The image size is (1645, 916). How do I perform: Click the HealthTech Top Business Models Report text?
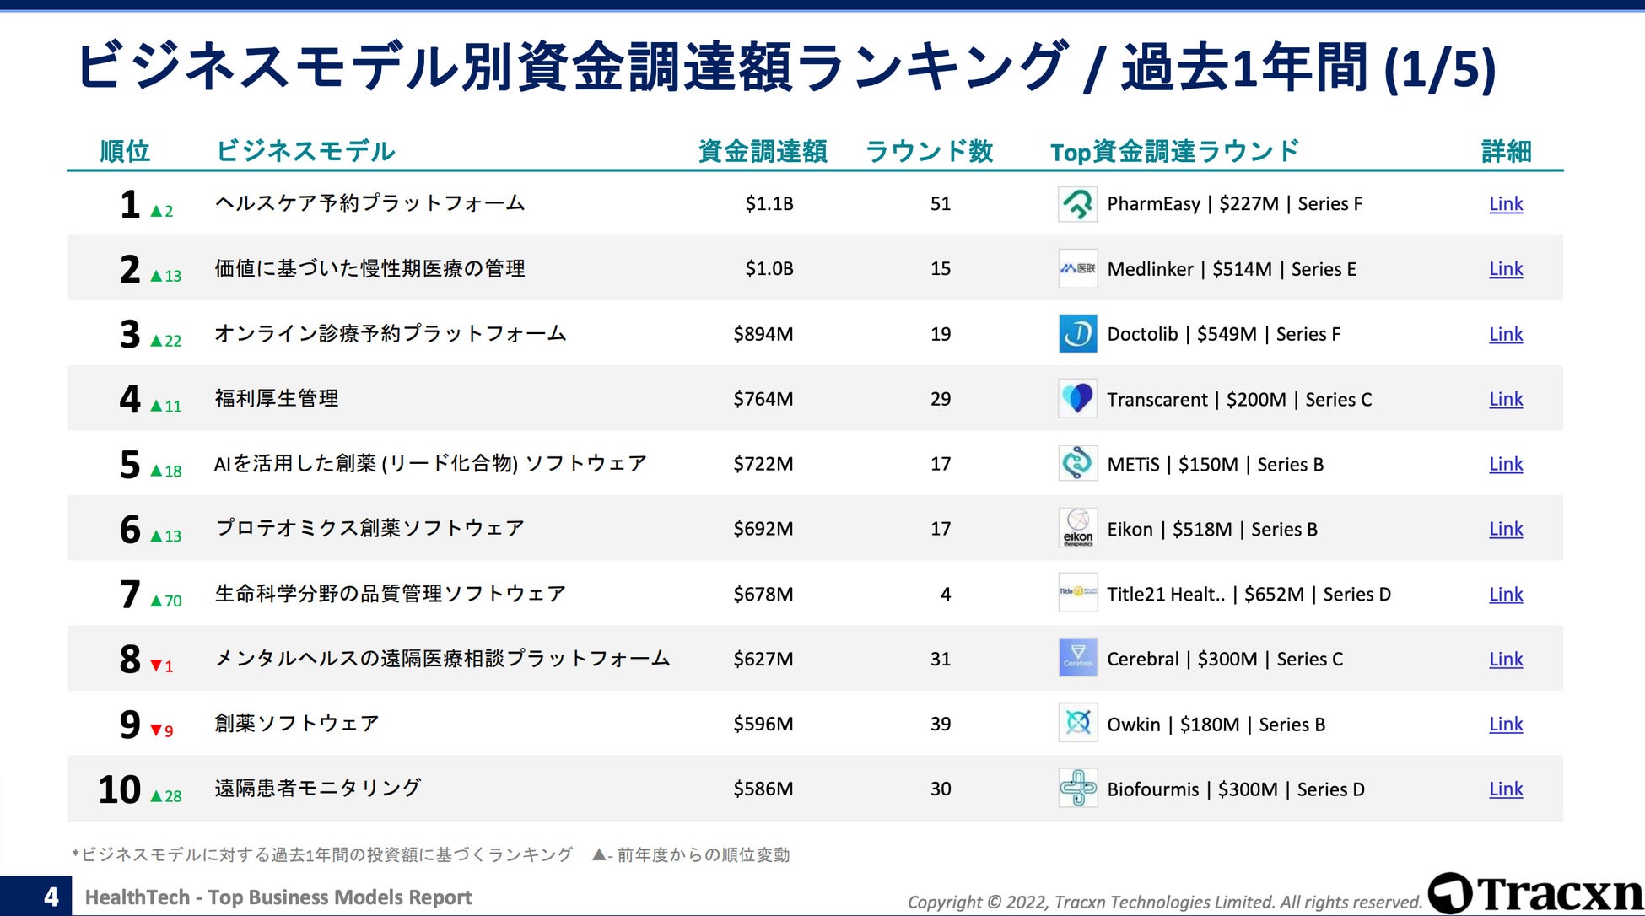point(278,897)
